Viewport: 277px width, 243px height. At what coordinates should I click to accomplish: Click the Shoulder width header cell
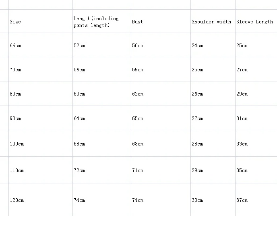213,21
